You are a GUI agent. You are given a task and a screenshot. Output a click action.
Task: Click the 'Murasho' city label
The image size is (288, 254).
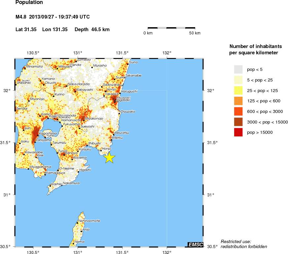(100, 66)
